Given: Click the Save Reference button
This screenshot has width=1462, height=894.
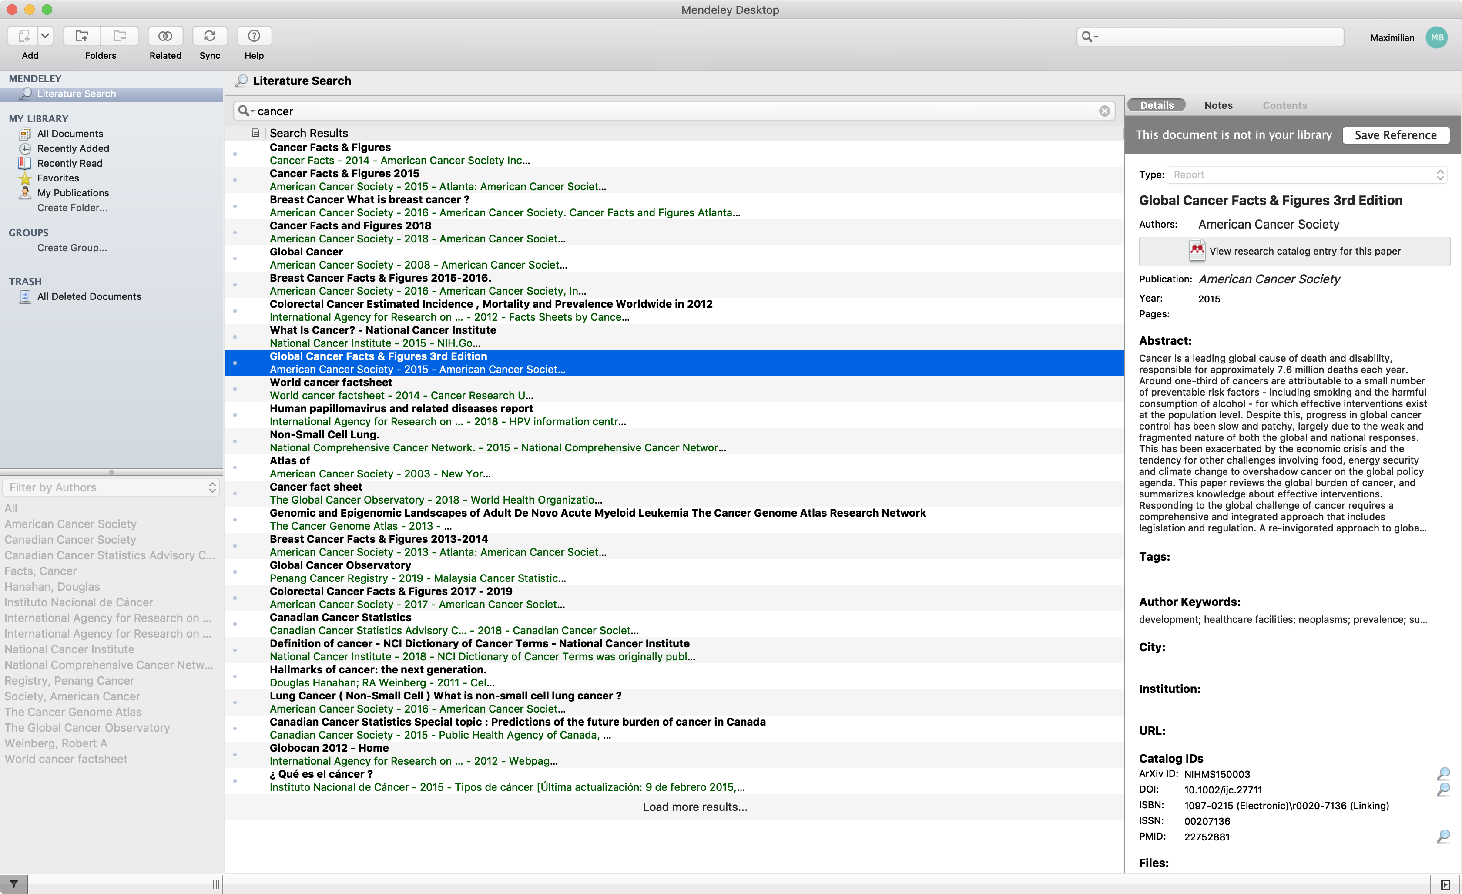Looking at the screenshot, I should [1395, 135].
